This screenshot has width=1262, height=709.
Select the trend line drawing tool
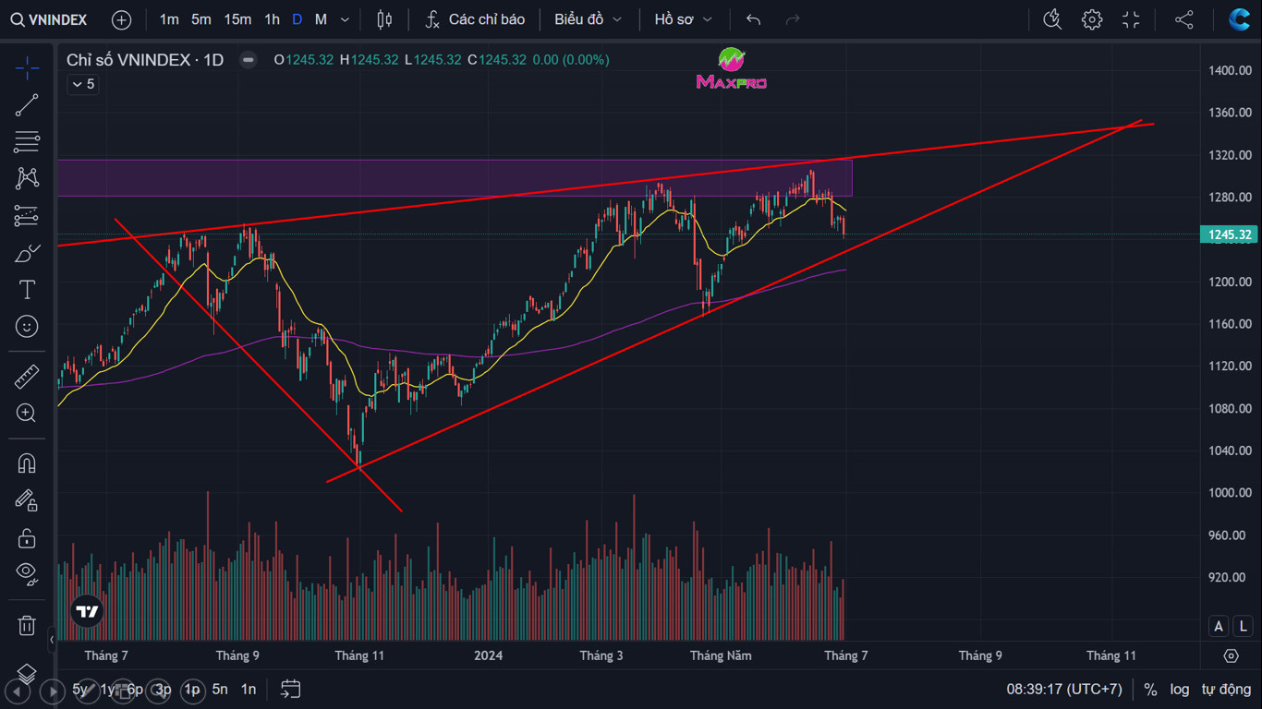[27, 105]
